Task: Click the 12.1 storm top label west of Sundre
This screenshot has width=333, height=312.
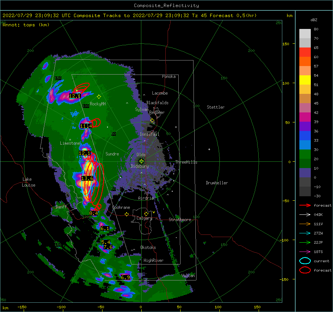Action: click(x=84, y=153)
